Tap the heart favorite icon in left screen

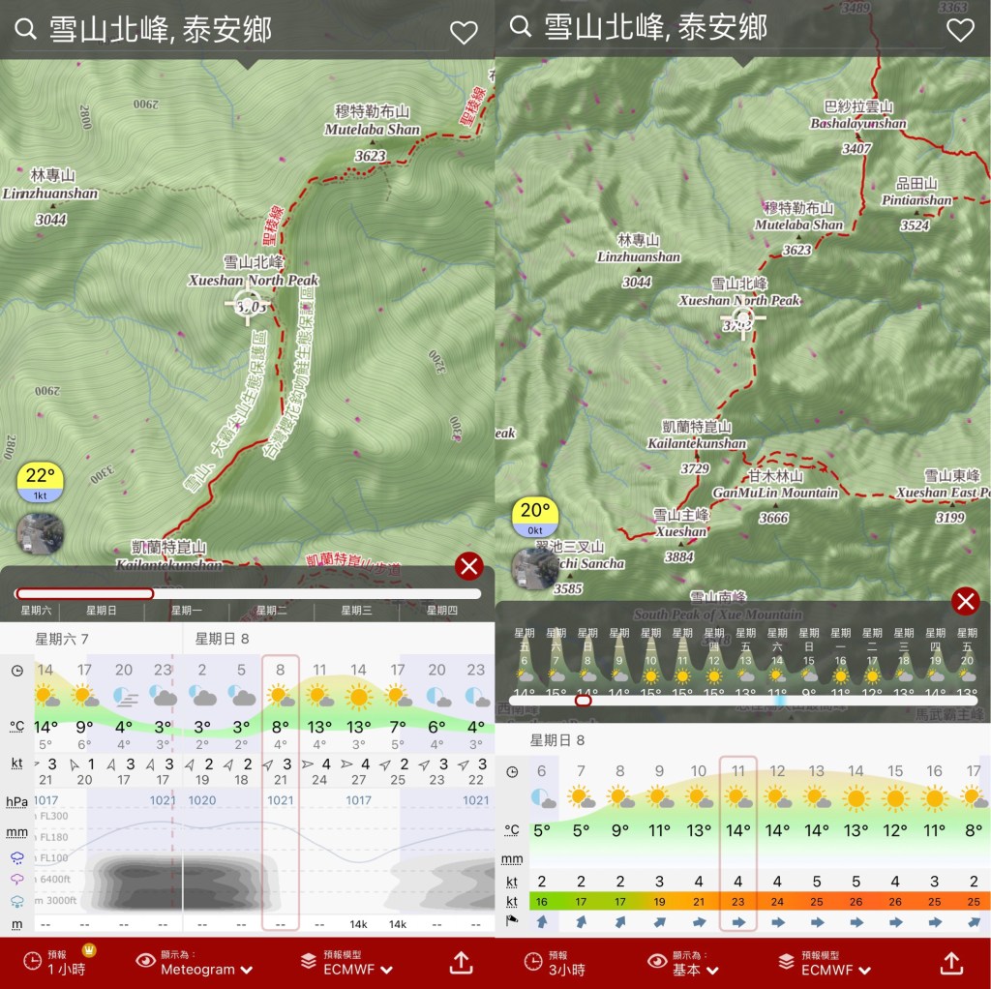464,32
